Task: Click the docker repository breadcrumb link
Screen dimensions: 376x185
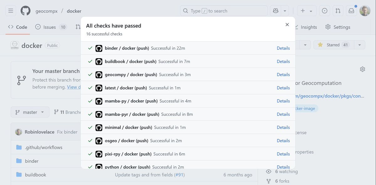Action: (x=74, y=11)
